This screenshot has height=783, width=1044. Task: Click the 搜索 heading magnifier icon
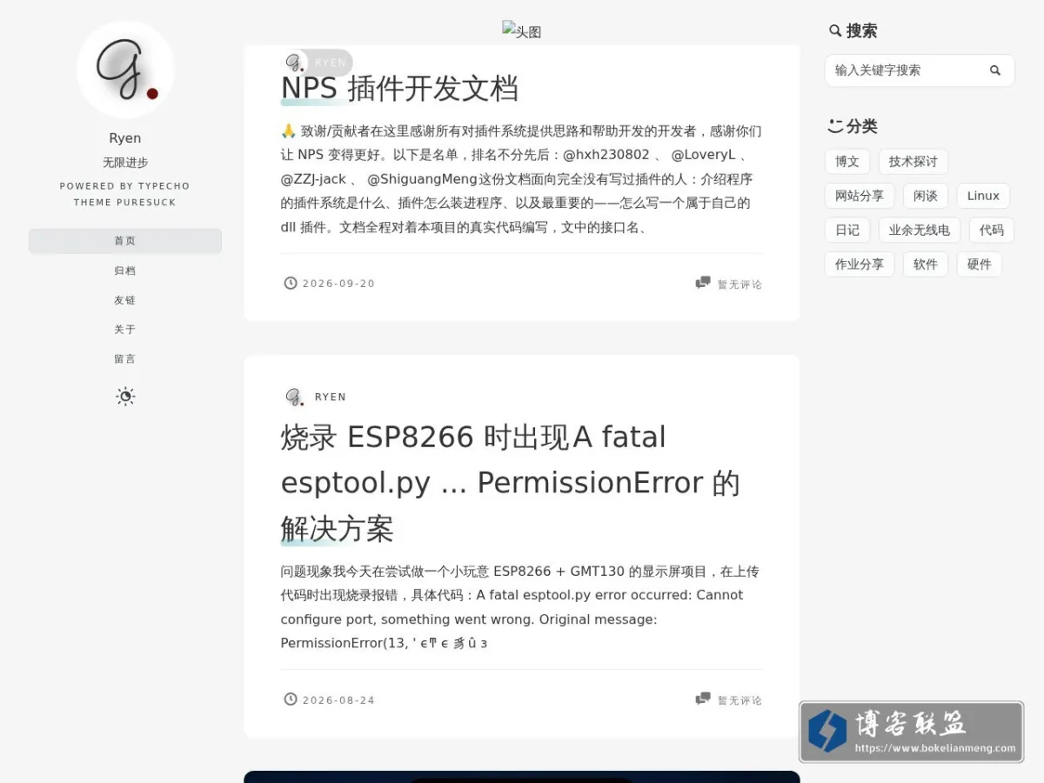[835, 30]
